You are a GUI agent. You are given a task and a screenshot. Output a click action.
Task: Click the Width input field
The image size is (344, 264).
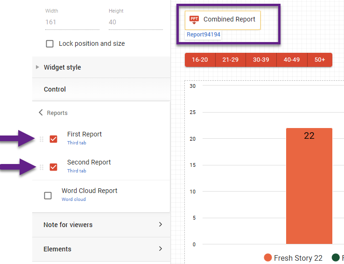point(70,22)
